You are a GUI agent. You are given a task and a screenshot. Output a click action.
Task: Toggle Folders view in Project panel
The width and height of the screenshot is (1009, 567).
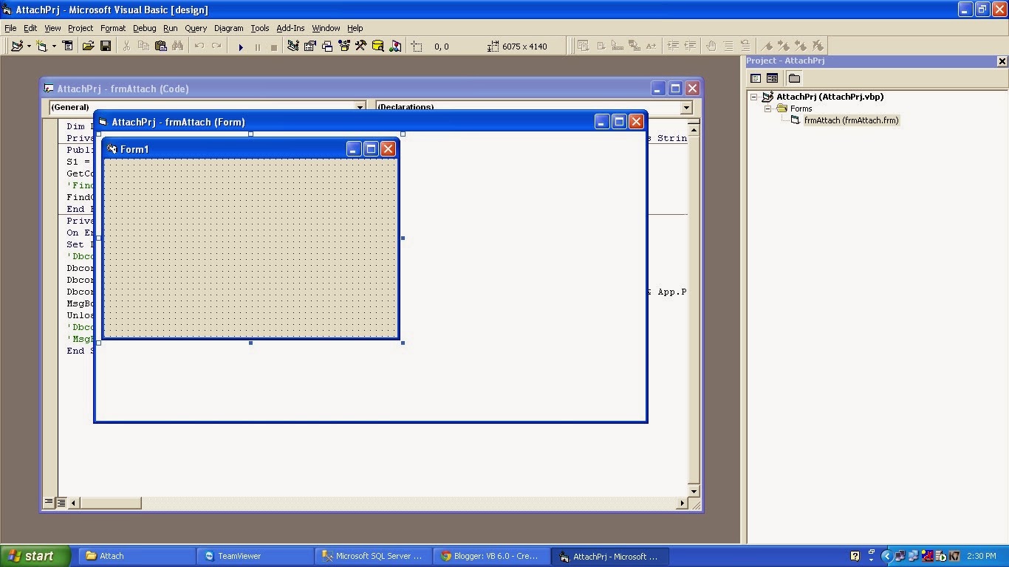coord(794,78)
